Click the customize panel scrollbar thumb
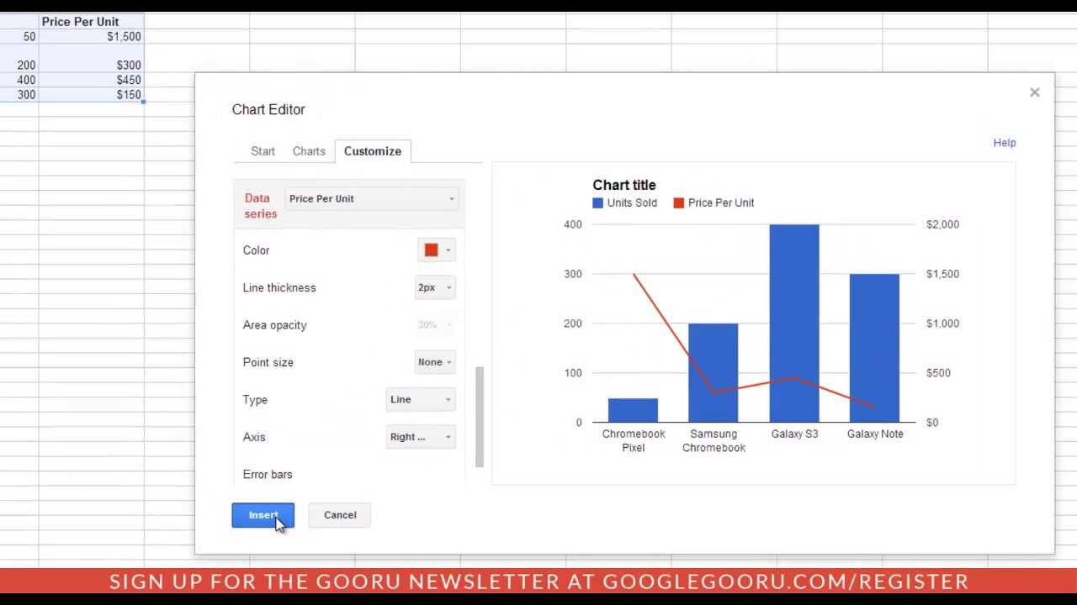1077x605 pixels. point(480,417)
